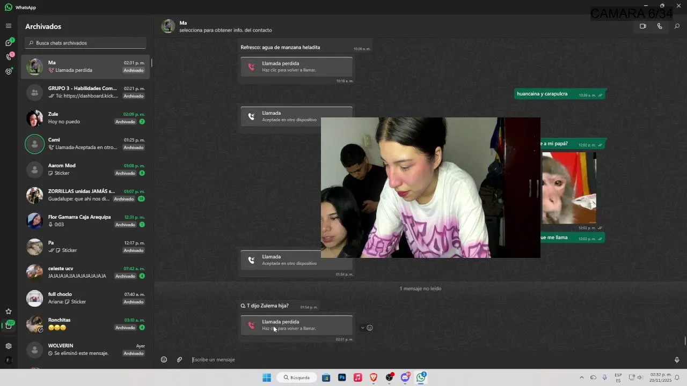
Task: React to the last missed call message
Action: point(370,328)
